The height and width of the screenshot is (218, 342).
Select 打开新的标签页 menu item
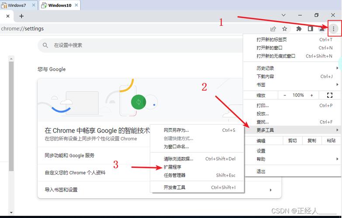pos(292,40)
